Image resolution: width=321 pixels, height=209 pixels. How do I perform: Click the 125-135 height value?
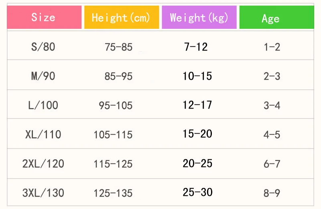coord(113,193)
